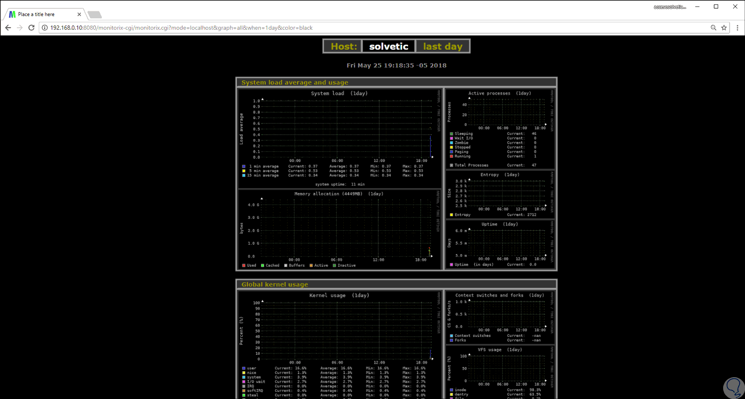Click the yellow '5 min average' legend swatch
Screen dimensions: 745x399
coord(244,171)
